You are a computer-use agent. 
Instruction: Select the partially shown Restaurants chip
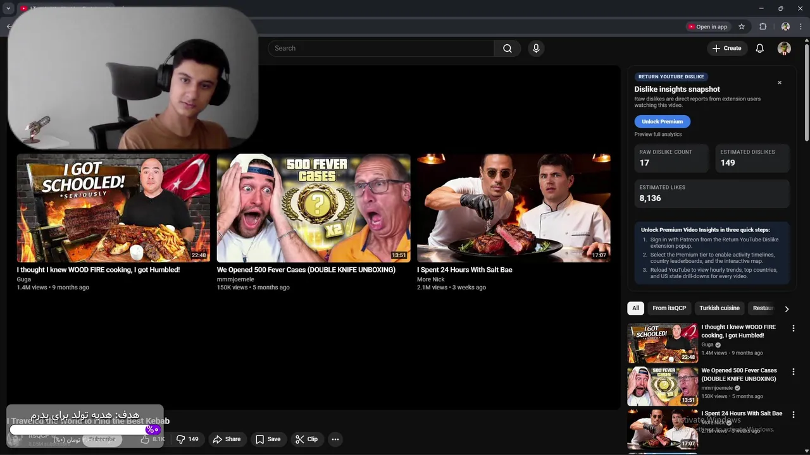[763, 308]
